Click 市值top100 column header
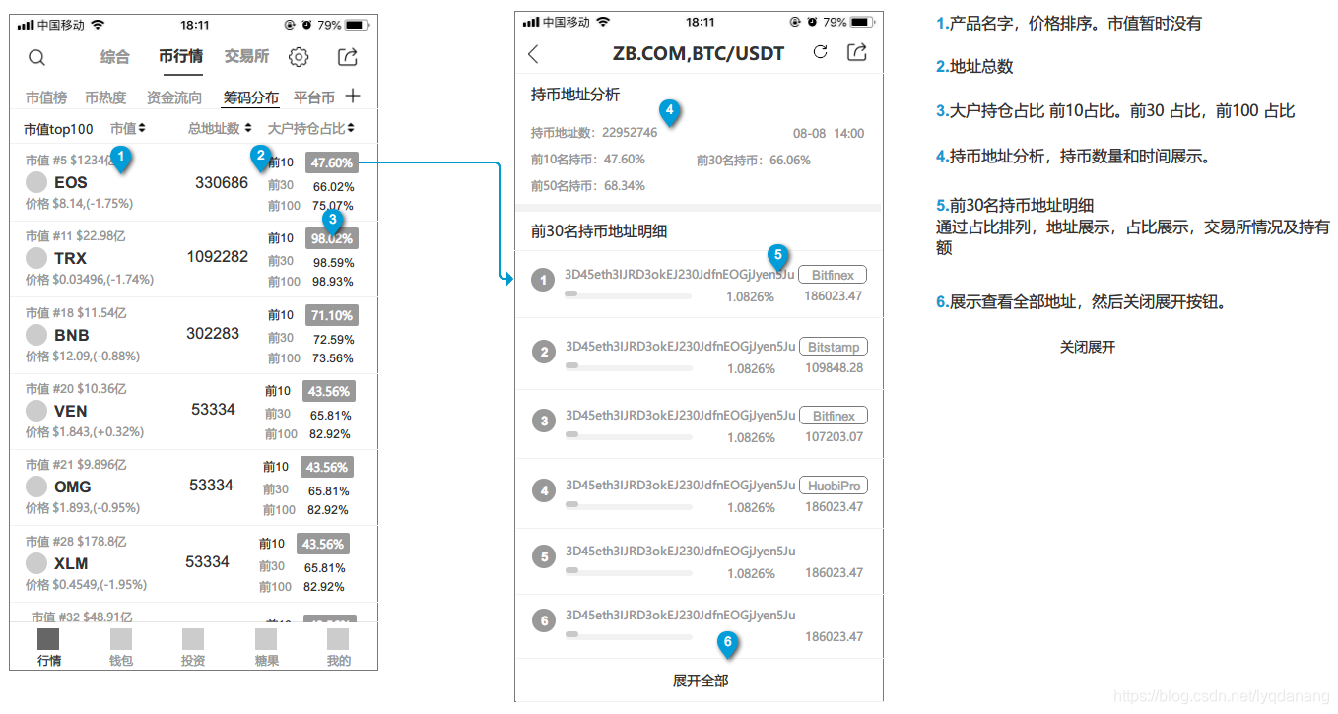Screen dimensions: 1338x714 tap(58, 129)
